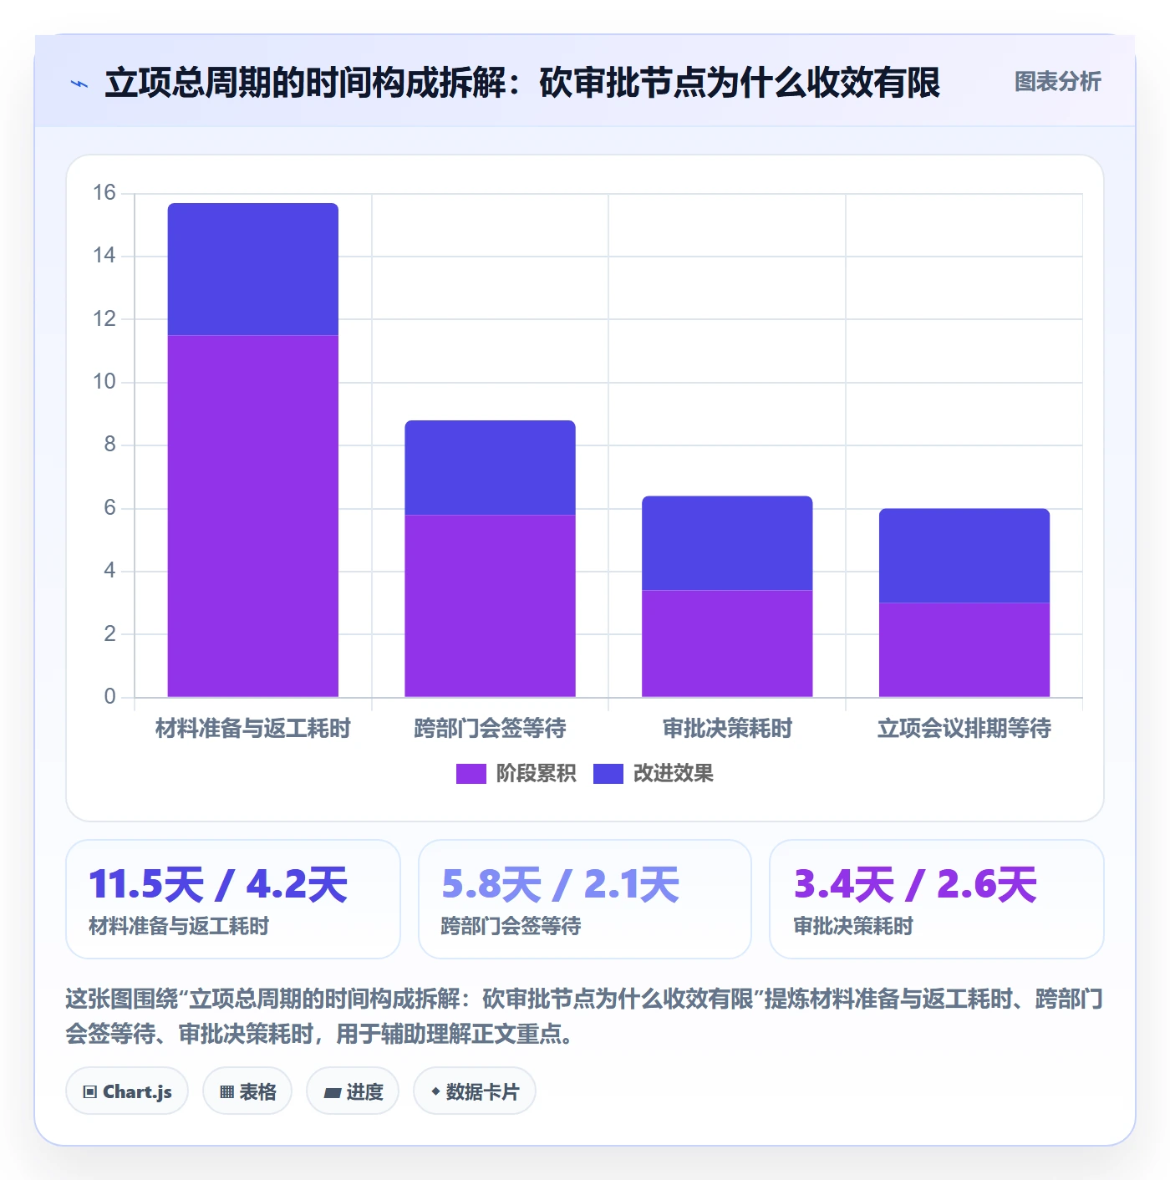
Task: Click the y-axis value 10
Action: click(104, 382)
